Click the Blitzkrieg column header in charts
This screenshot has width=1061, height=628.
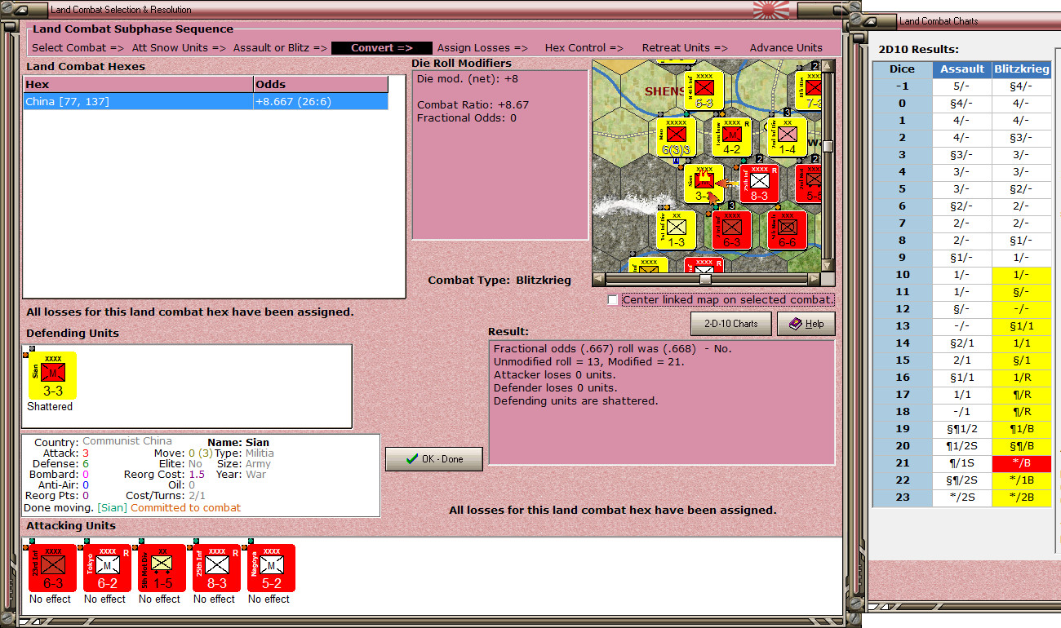(x=1022, y=69)
